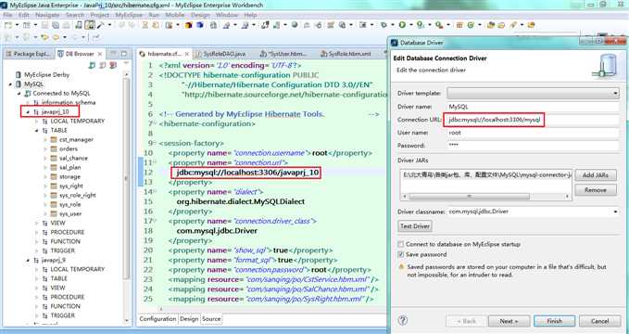Image resolution: width=629 pixels, height=334 pixels.
Task: Collapse the Connected to MySQL node
Action: (x=19, y=94)
